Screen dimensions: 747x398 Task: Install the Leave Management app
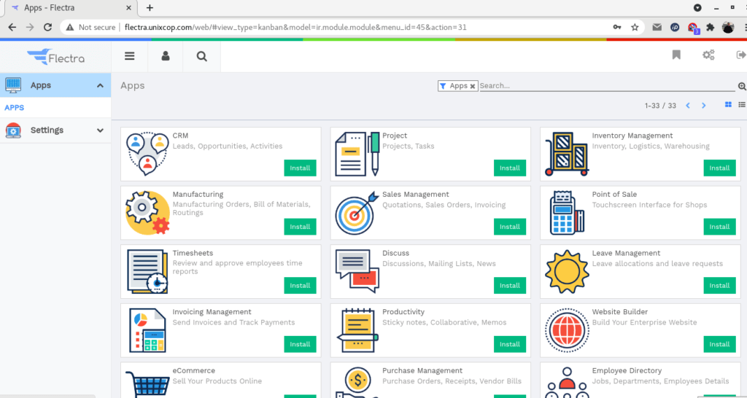[x=719, y=286]
